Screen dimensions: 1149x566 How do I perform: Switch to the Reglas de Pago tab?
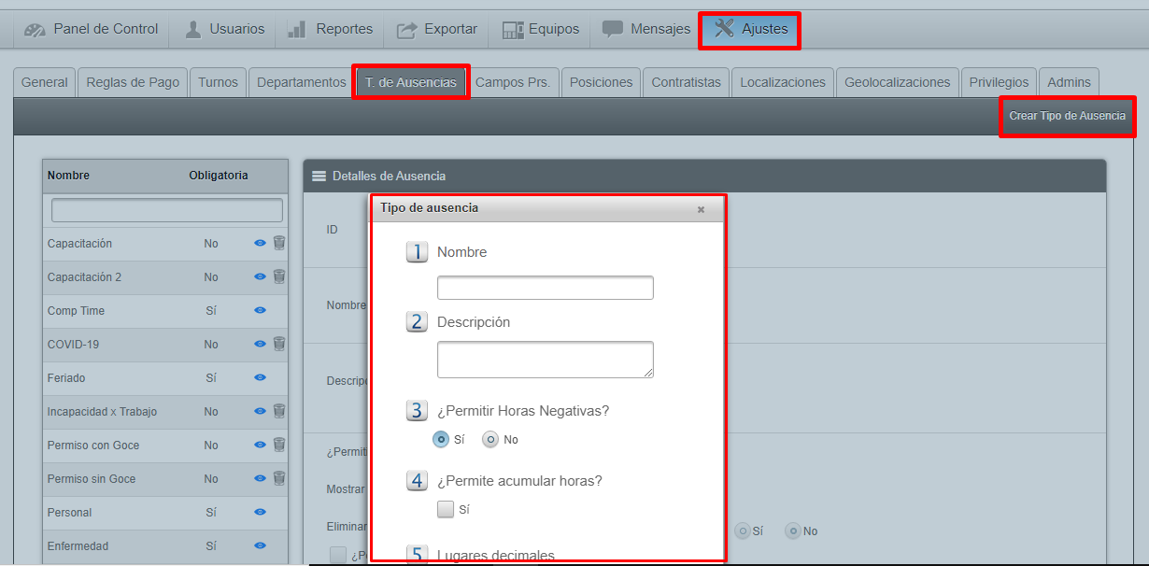click(133, 82)
